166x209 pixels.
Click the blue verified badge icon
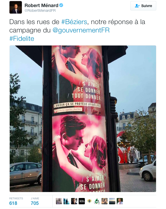point(61,5)
